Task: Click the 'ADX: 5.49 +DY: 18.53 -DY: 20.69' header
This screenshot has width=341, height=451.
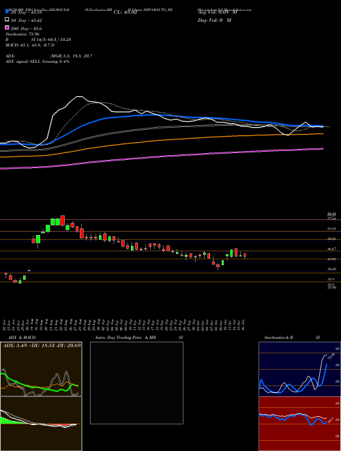Action: pyautogui.click(x=42, y=345)
